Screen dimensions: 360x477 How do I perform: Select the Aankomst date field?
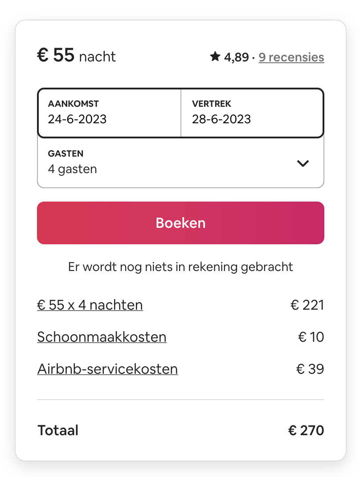coord(109,113)
